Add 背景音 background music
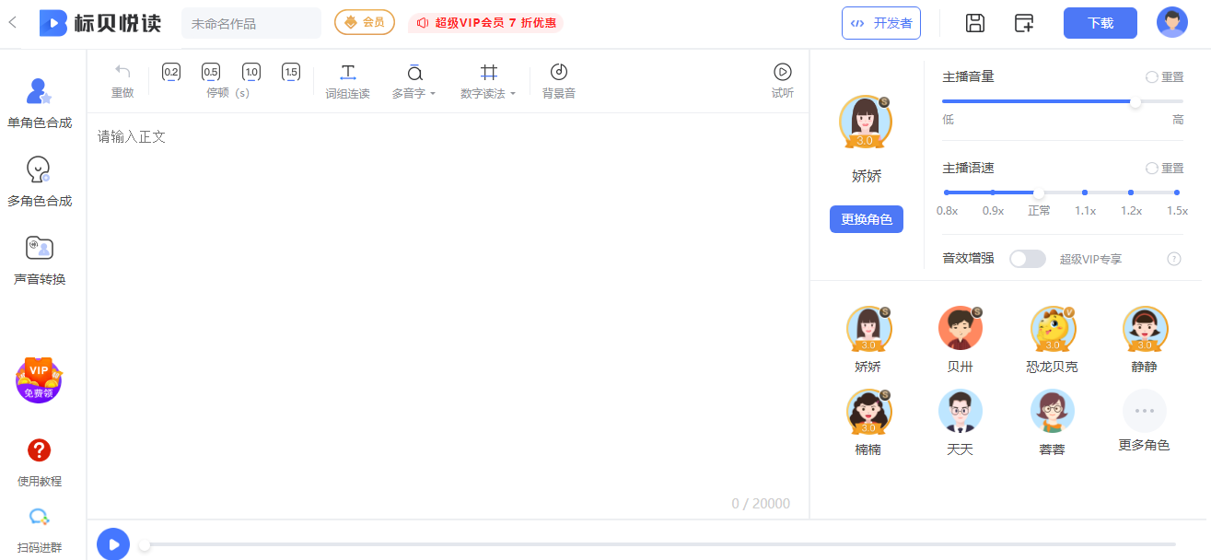The height and width of the screenshot is (560, 1211). tap(559, 81)
